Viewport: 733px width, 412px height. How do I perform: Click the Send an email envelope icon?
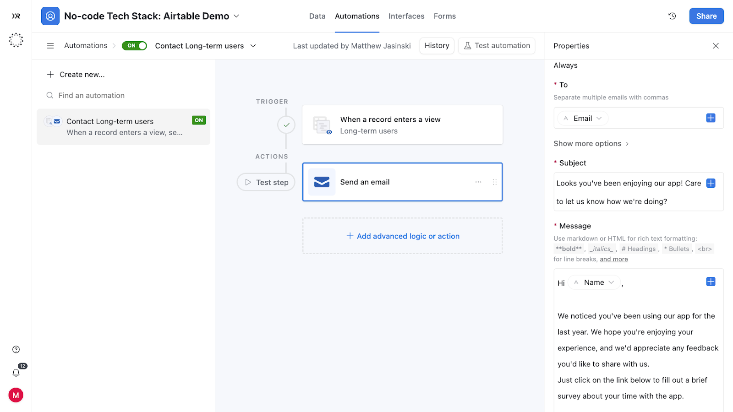pyautogui.click(x=322, y=182)
